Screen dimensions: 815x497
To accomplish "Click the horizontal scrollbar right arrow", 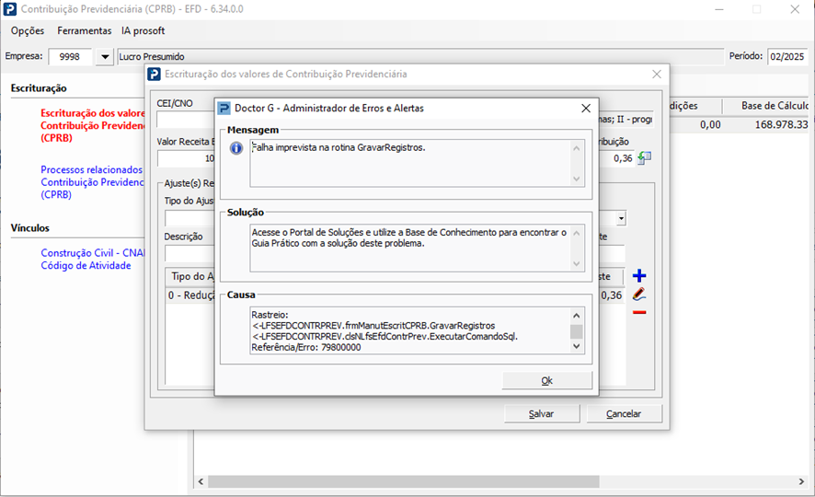I will point(801,481).
